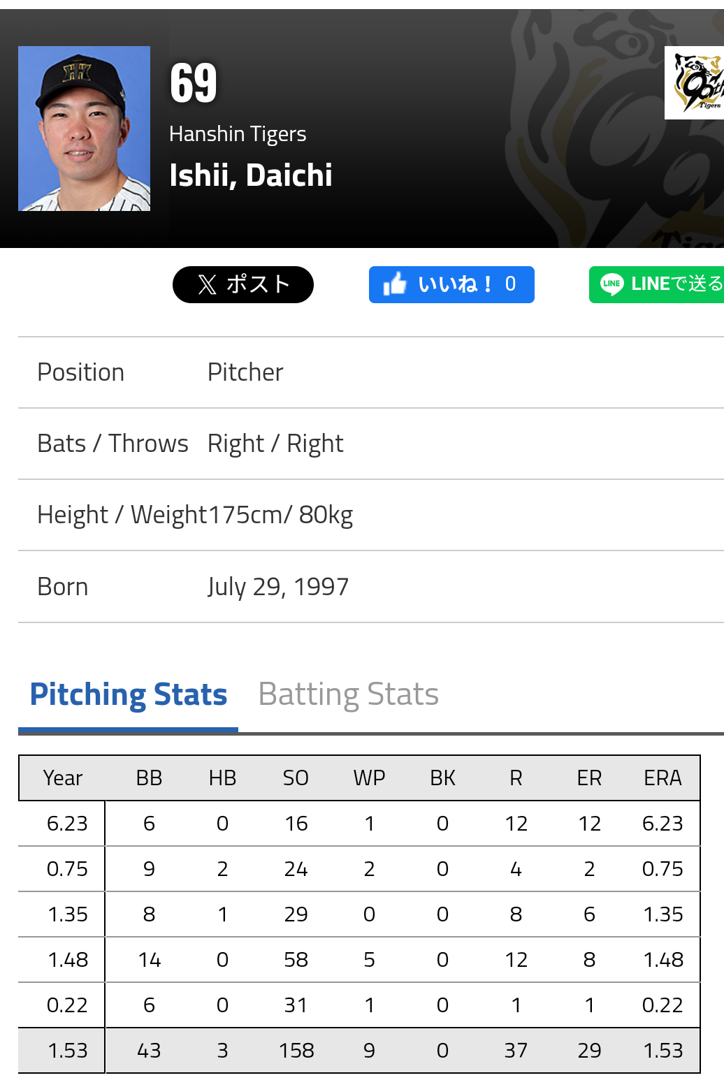Image resolution: width=724 pixels, height=1087 pixels.
Task: Click the ERA column header
Action: pos(663,778)
